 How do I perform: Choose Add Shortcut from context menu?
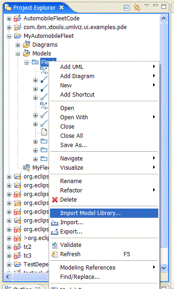click(104, 94)
